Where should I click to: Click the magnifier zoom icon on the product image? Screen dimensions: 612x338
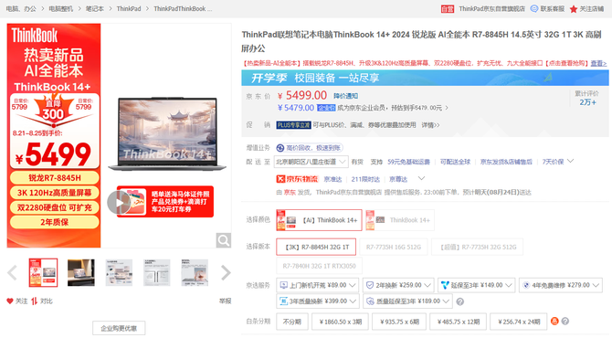(224, 240)
